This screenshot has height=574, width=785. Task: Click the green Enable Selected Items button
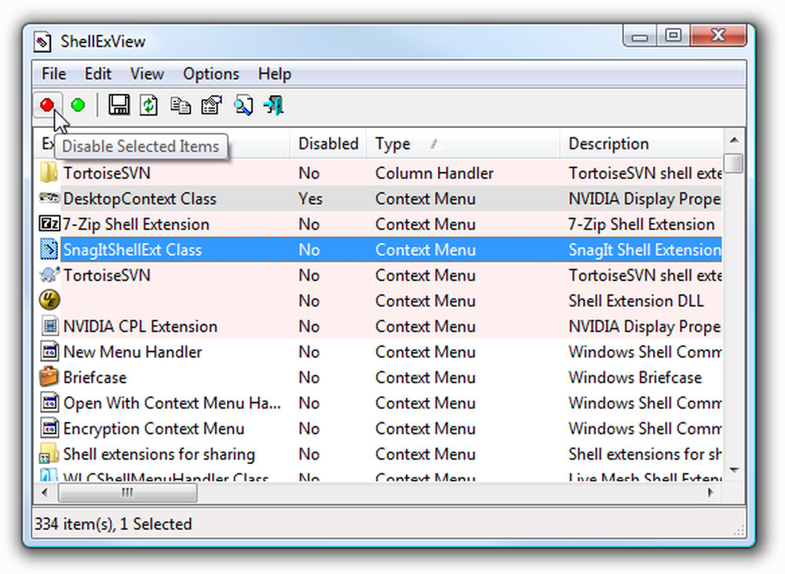(78, 105)
